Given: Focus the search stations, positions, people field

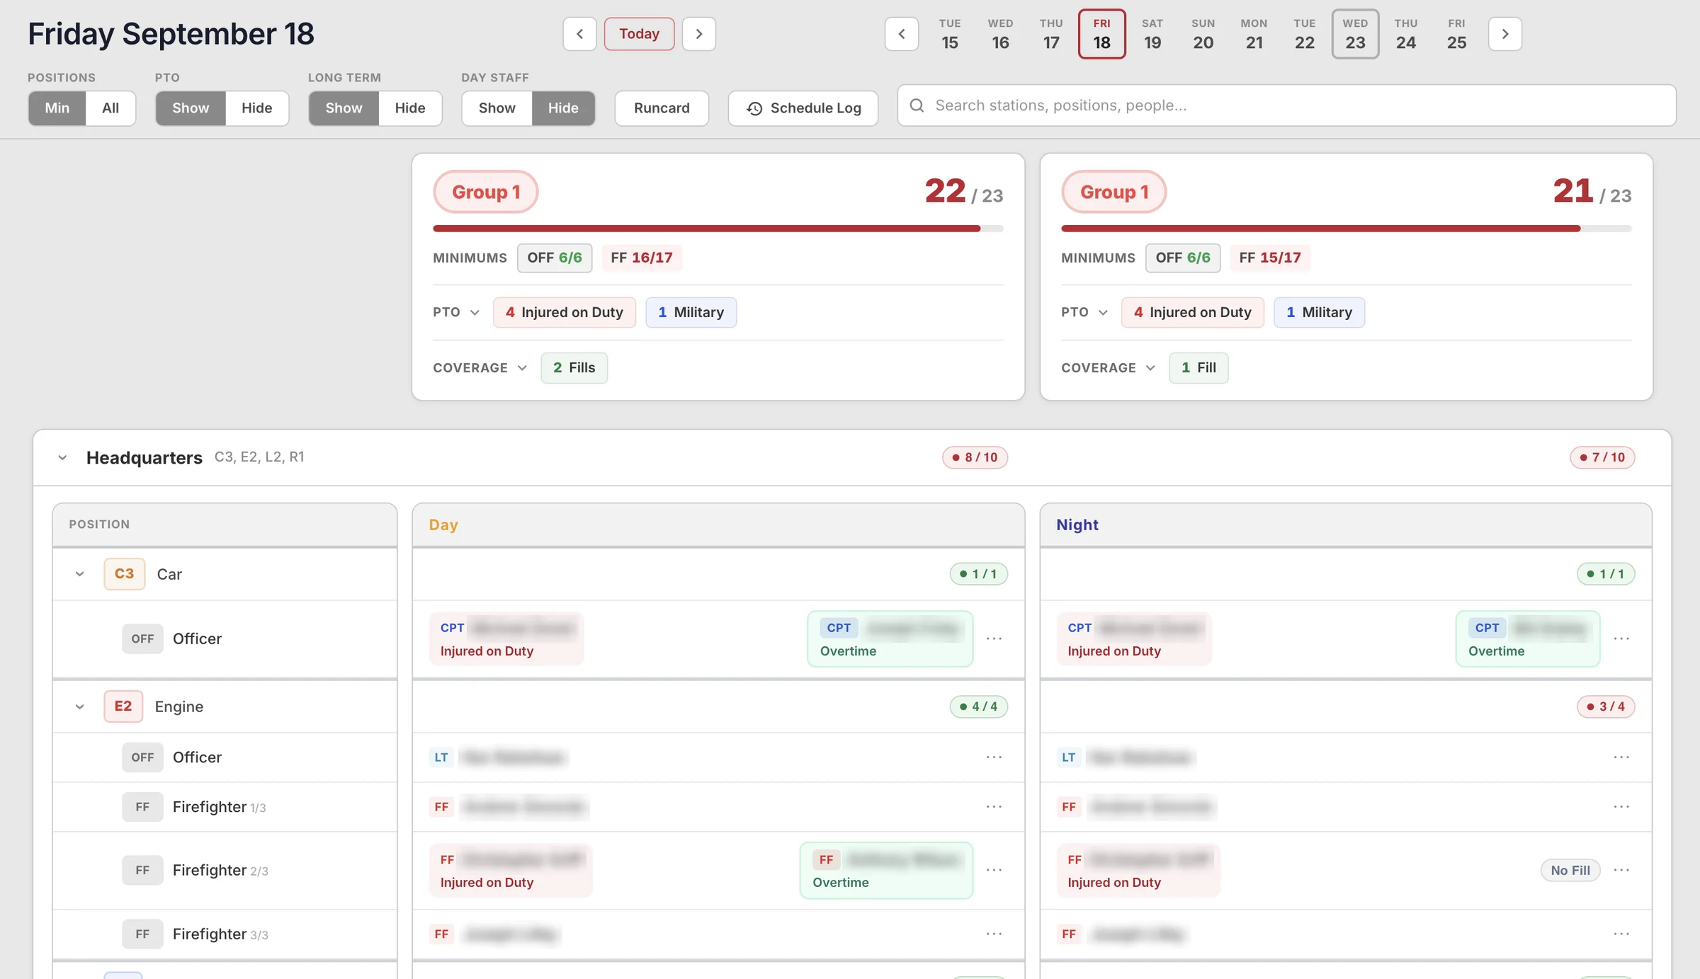Looking at the screenshot, I should coord(1286,105).
